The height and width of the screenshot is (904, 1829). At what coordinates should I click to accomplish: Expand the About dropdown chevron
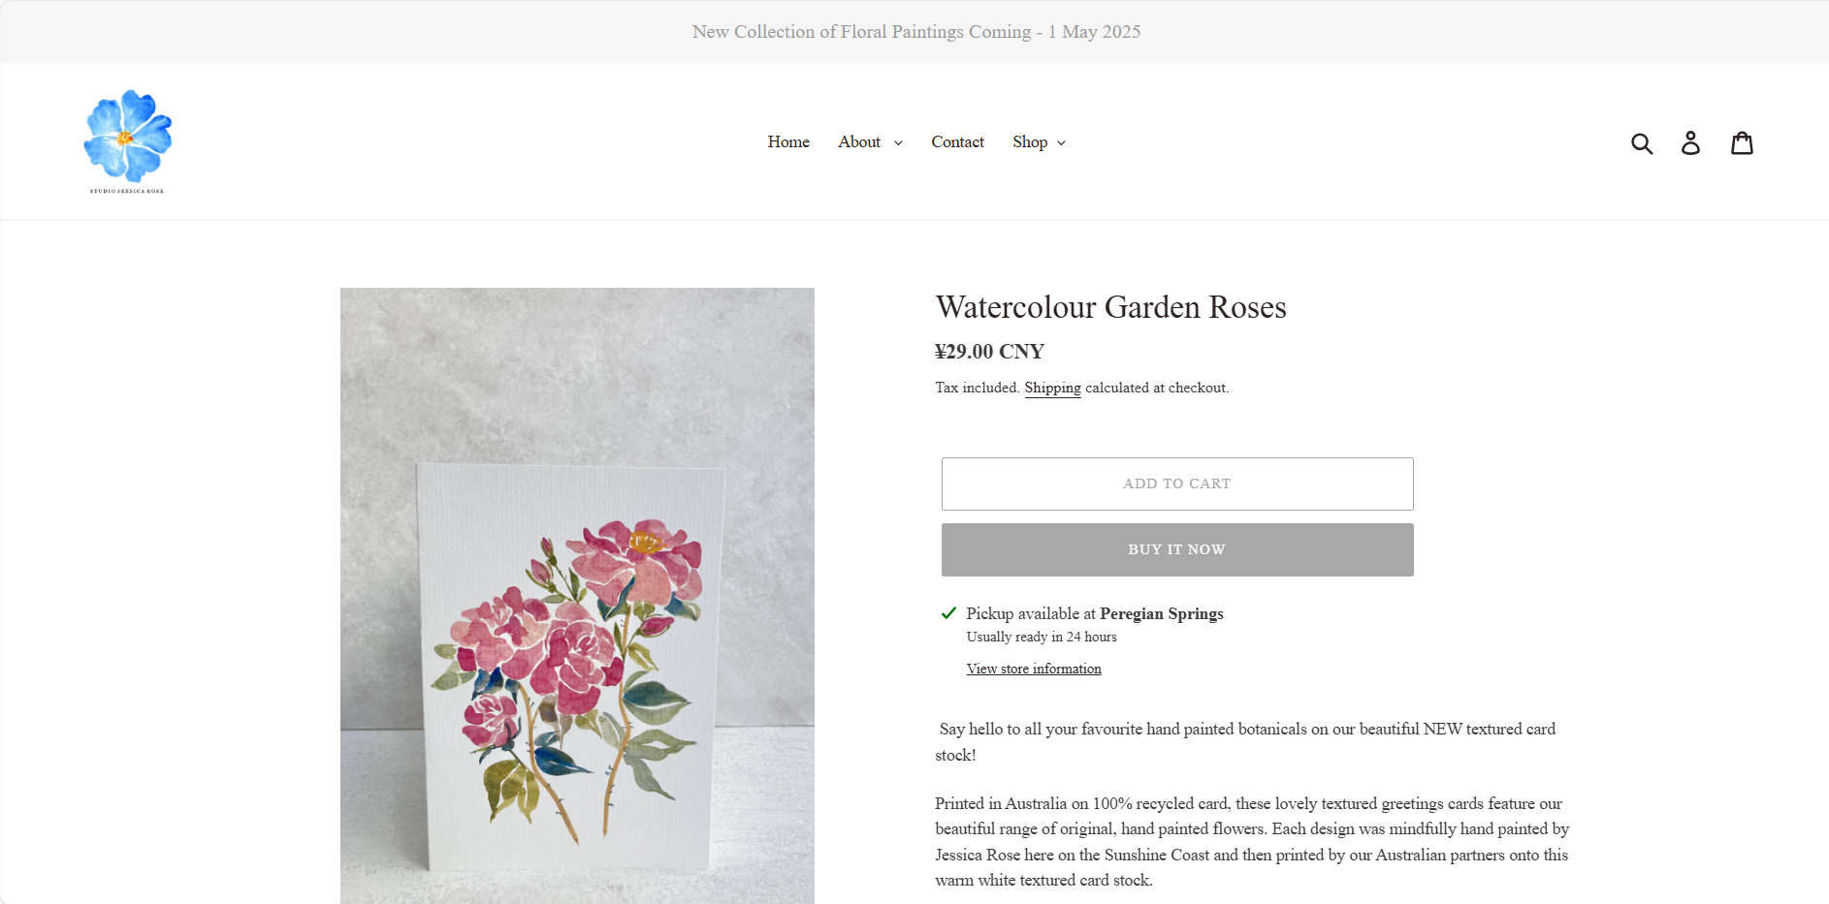[x=898, y=143]
